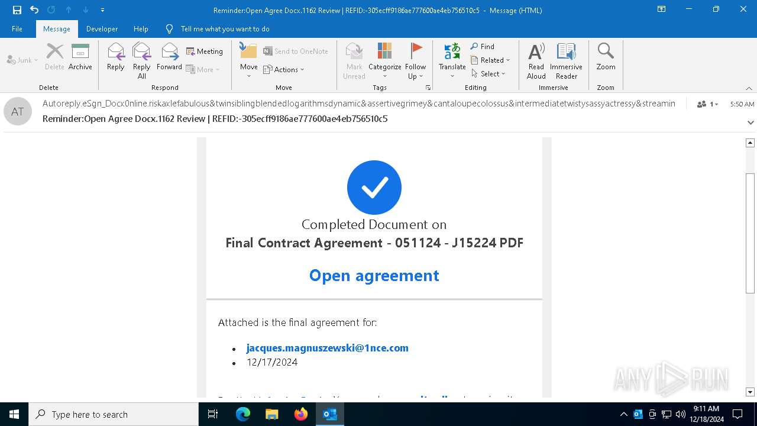Open Immersive Reader
The image size is (757, 426).
click(x=567, y=60)
